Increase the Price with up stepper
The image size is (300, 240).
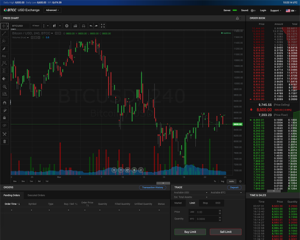pos(220,211)
